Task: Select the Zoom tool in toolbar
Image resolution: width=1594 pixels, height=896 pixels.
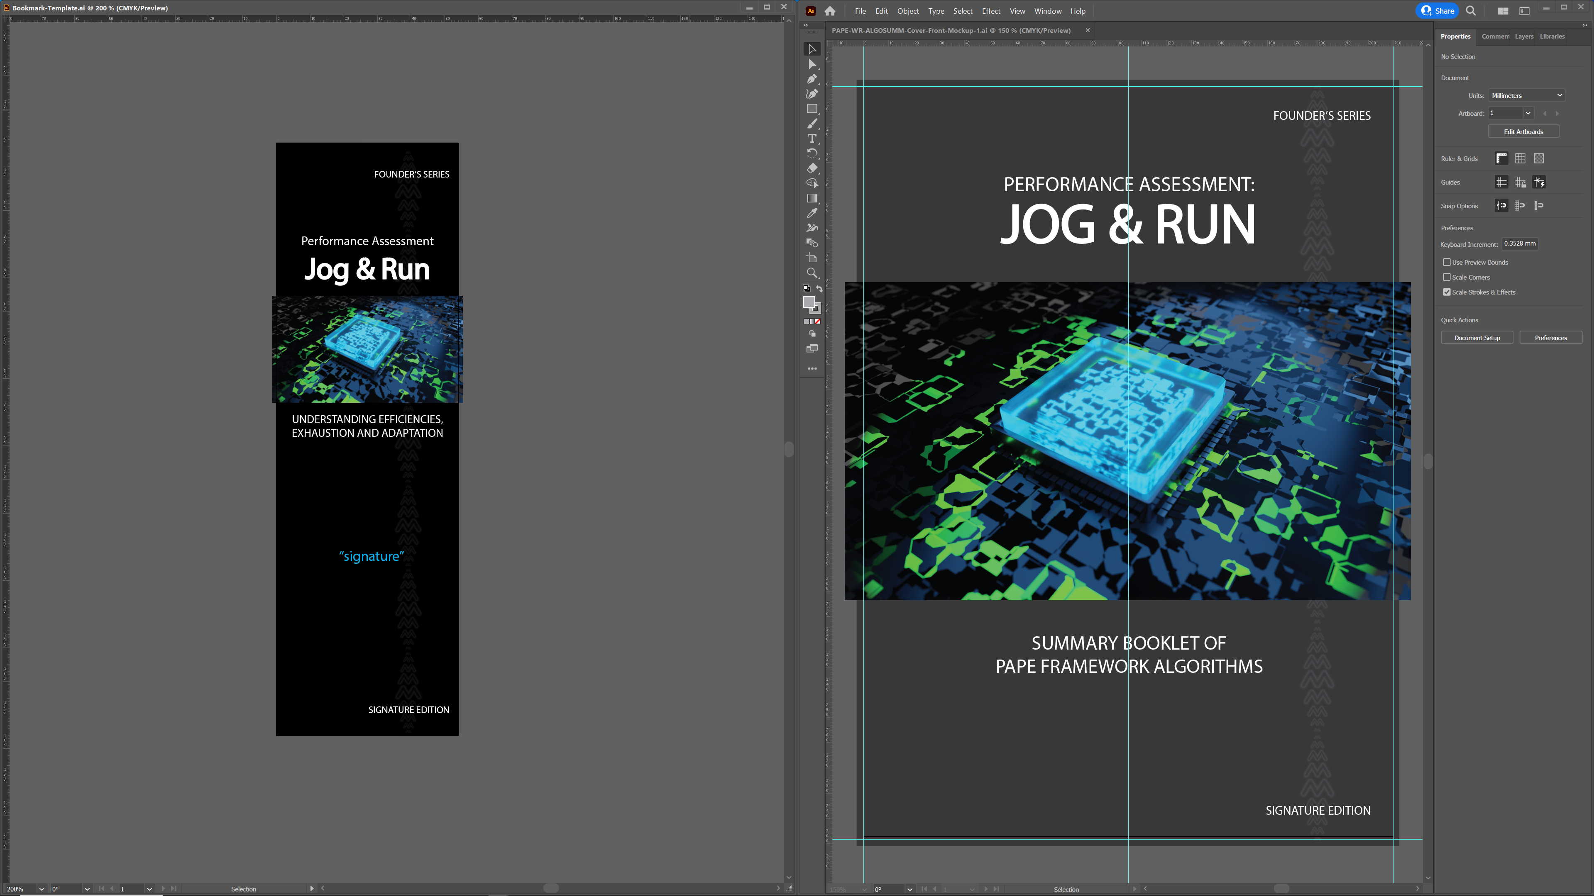Action: [812, 273]
